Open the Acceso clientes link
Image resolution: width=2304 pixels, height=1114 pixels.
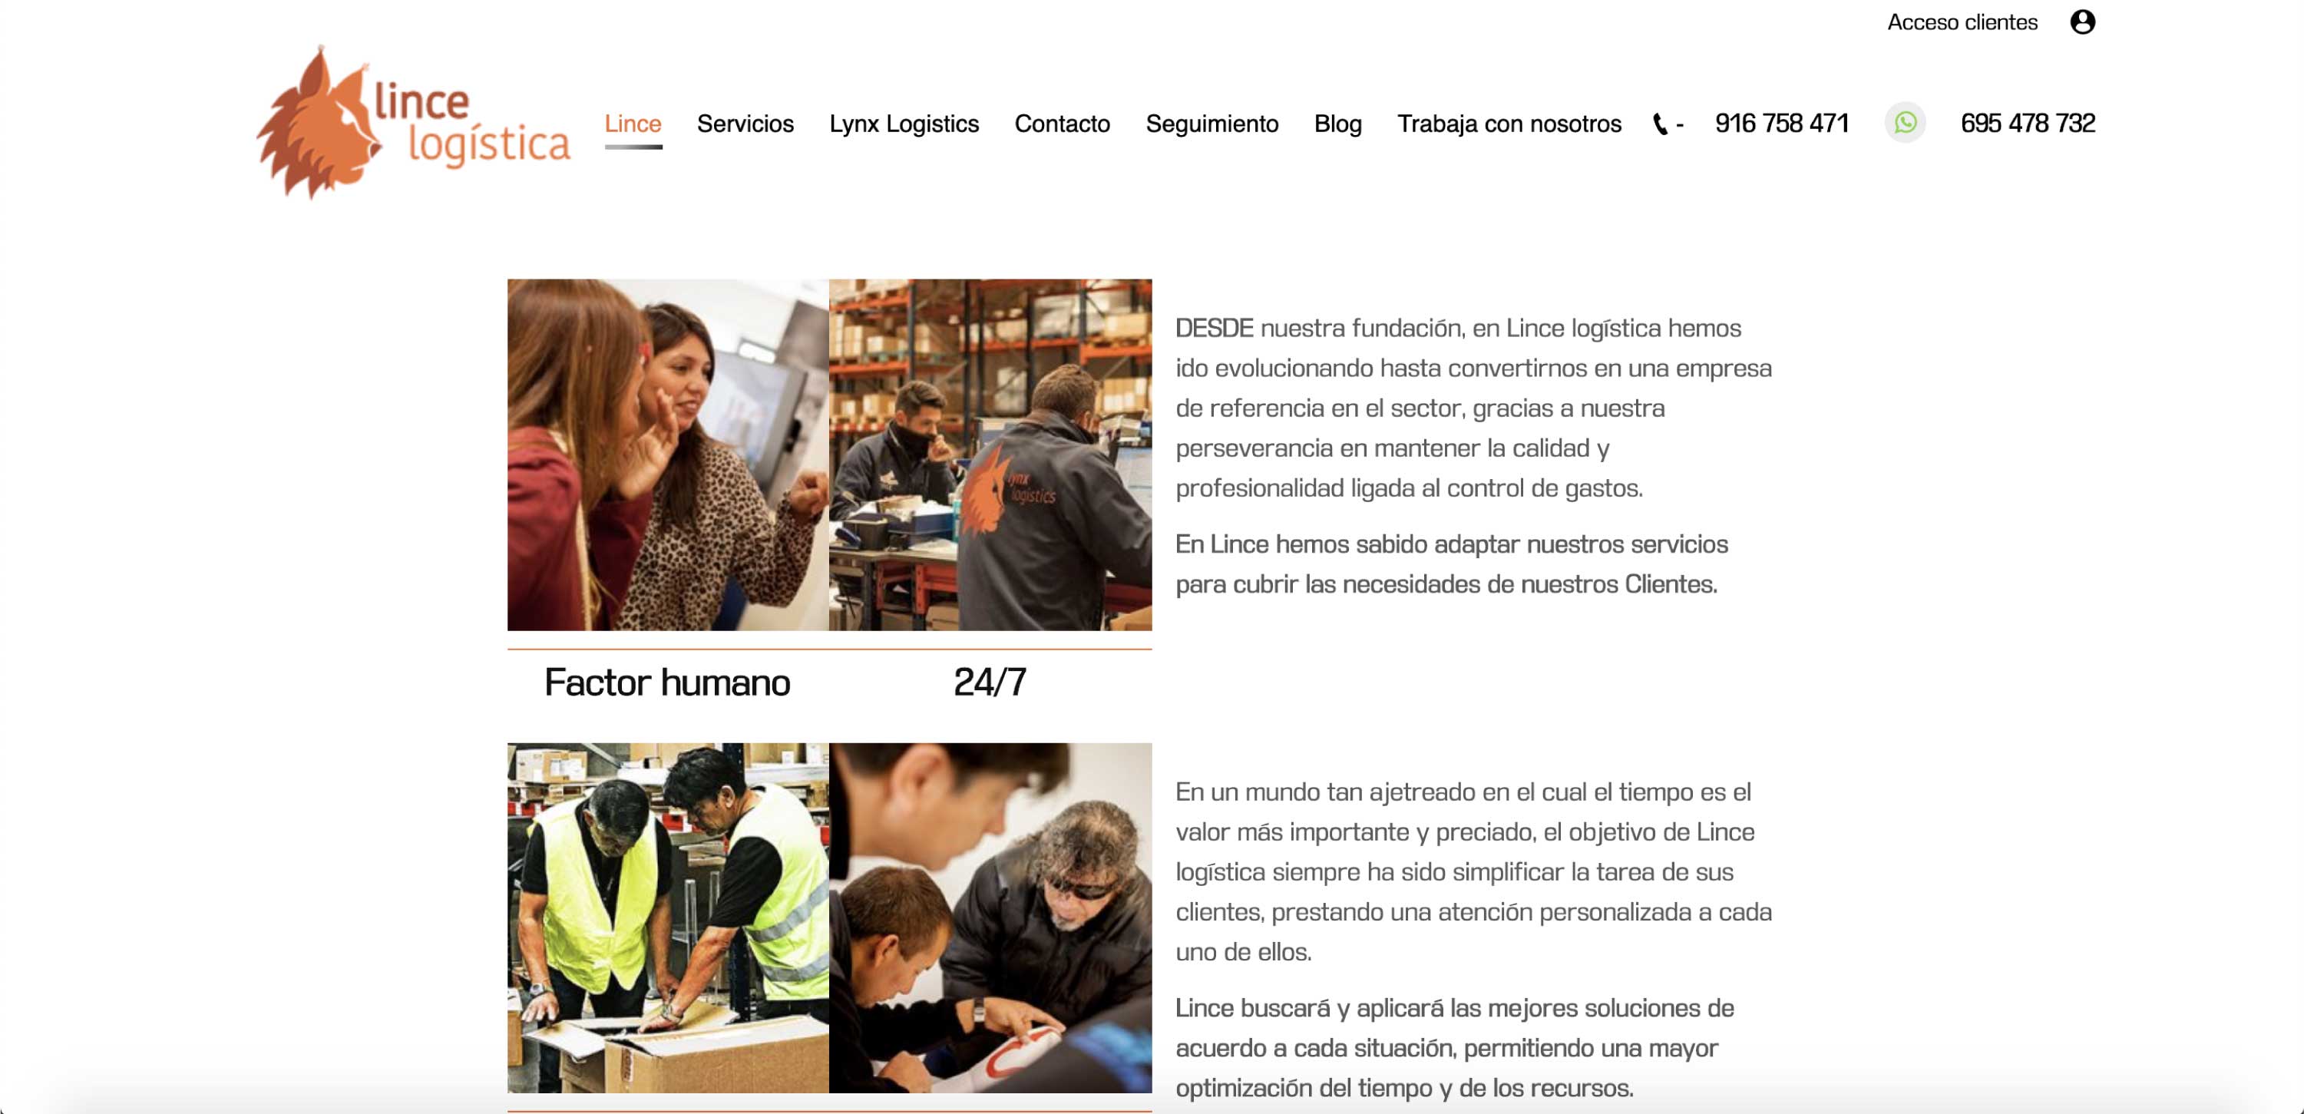[x=1962, y=22]
